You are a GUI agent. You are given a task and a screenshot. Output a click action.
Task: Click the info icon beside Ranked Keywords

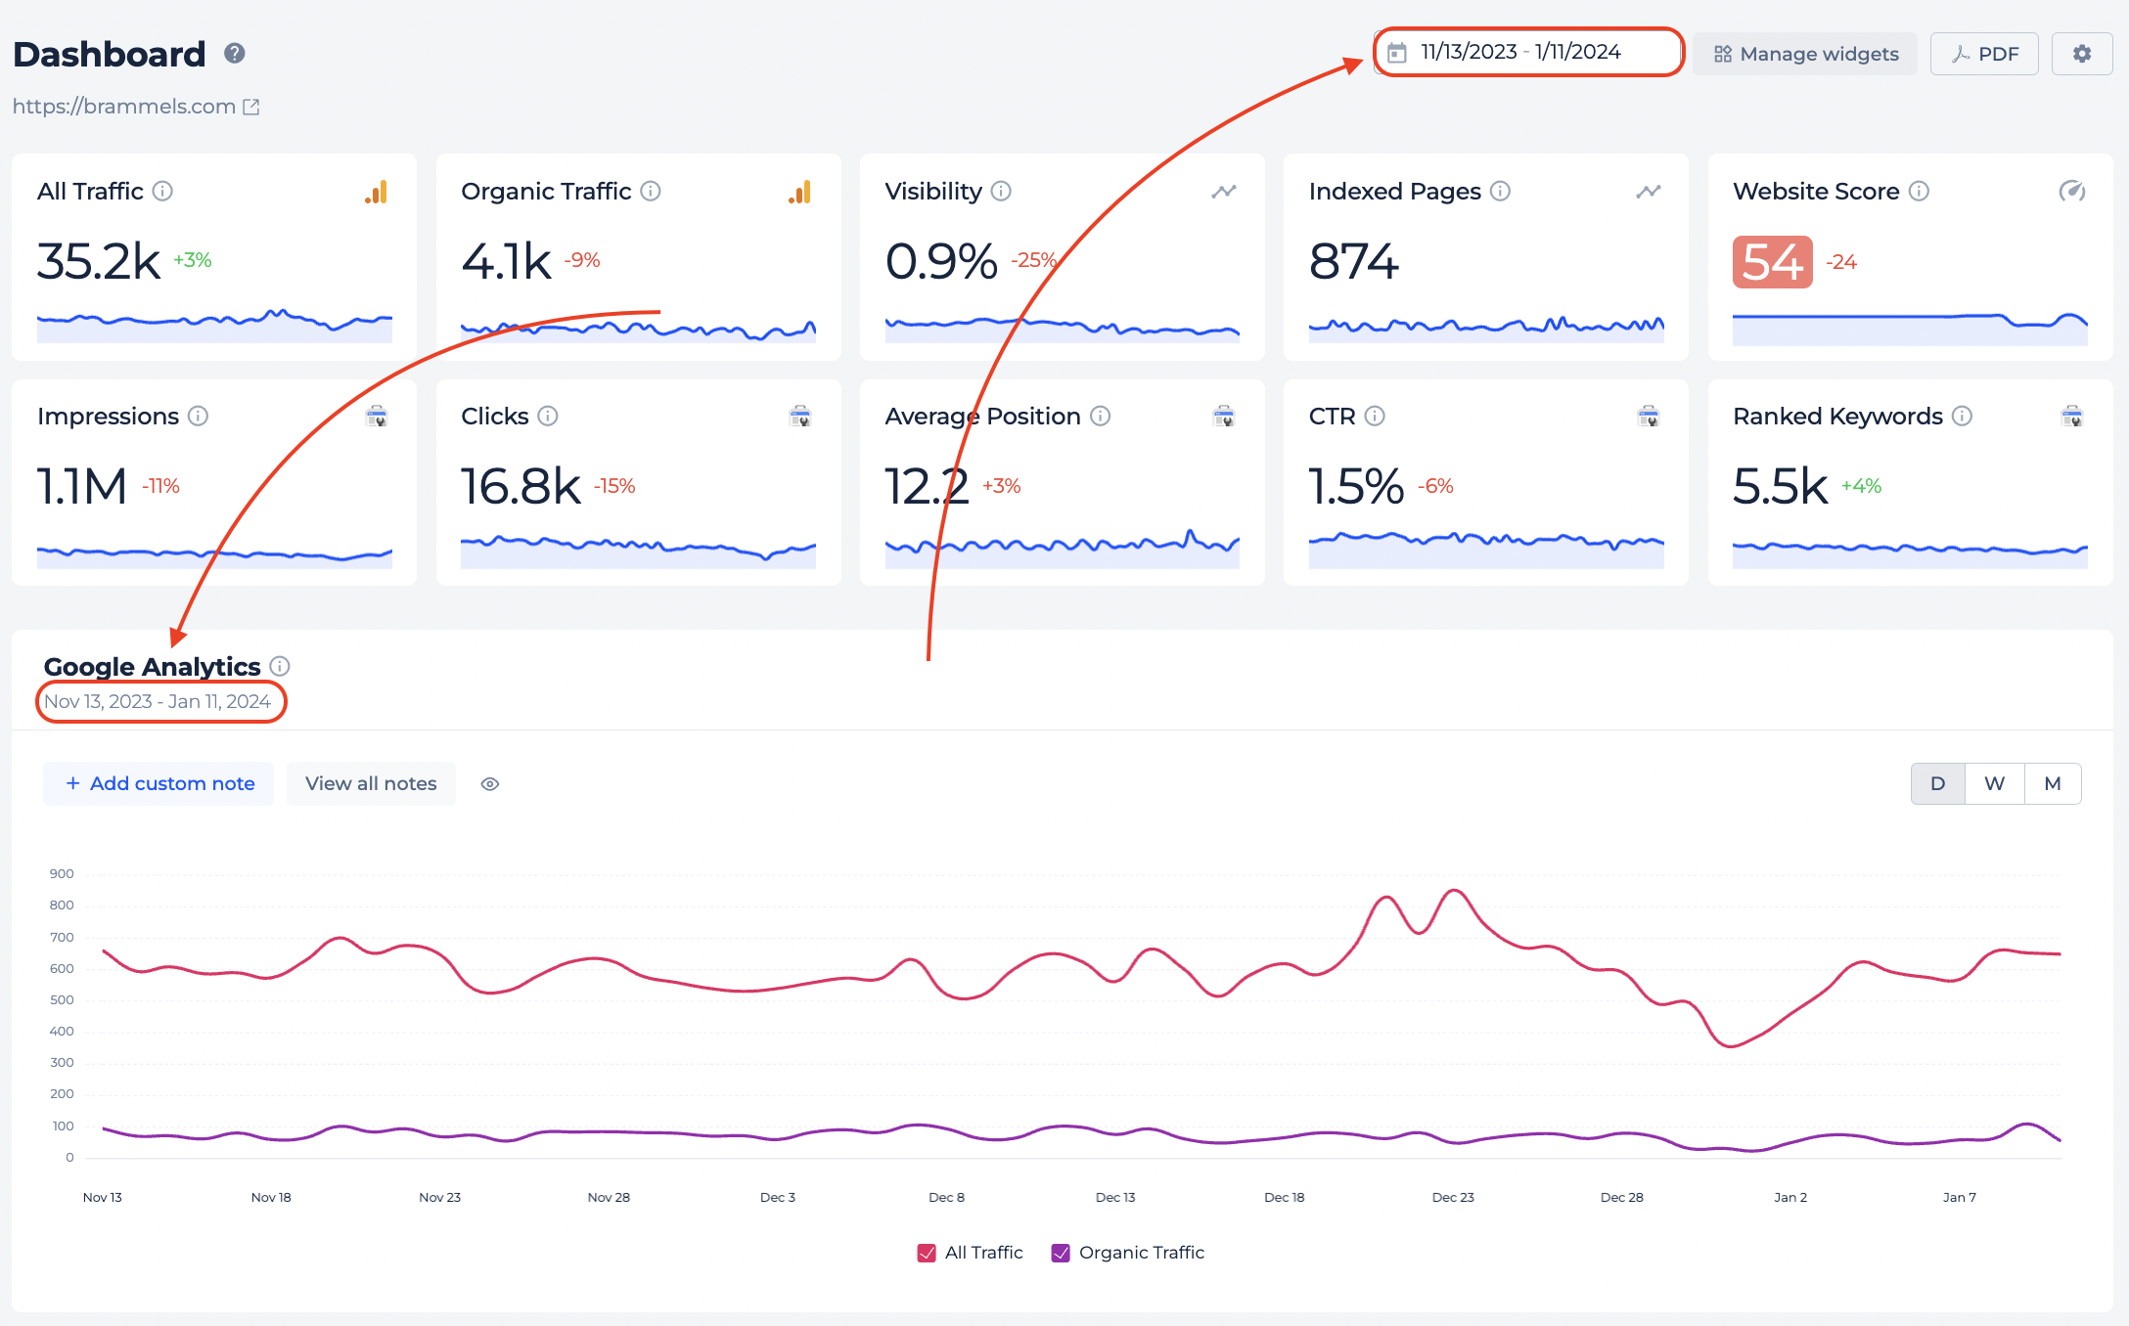click(x=1962, y=416)
